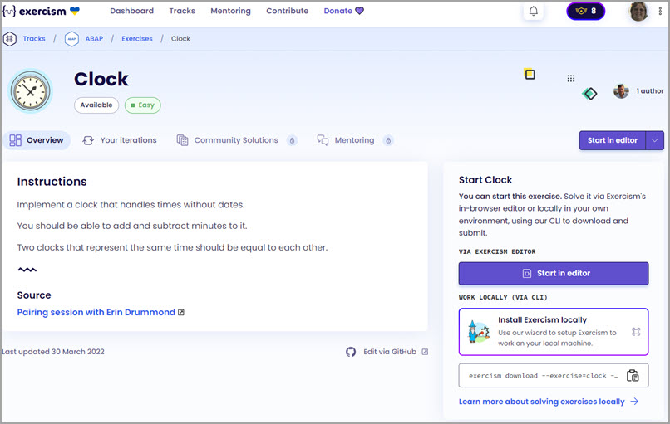Expand the Start in editor dropdown arrow
670x424 pixels.
click(x=655, y=140)
